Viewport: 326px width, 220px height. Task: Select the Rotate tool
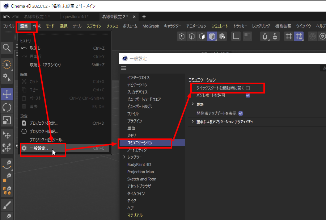pyautogui.click(x=7, y=108)
